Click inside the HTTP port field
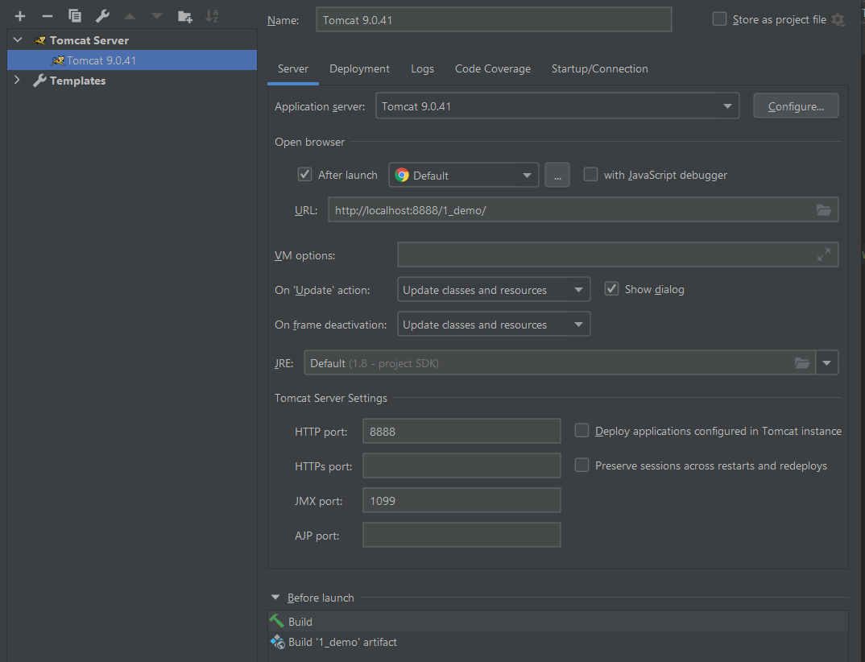The width and height of the screenshot is (865, 662). pos(461,431)
